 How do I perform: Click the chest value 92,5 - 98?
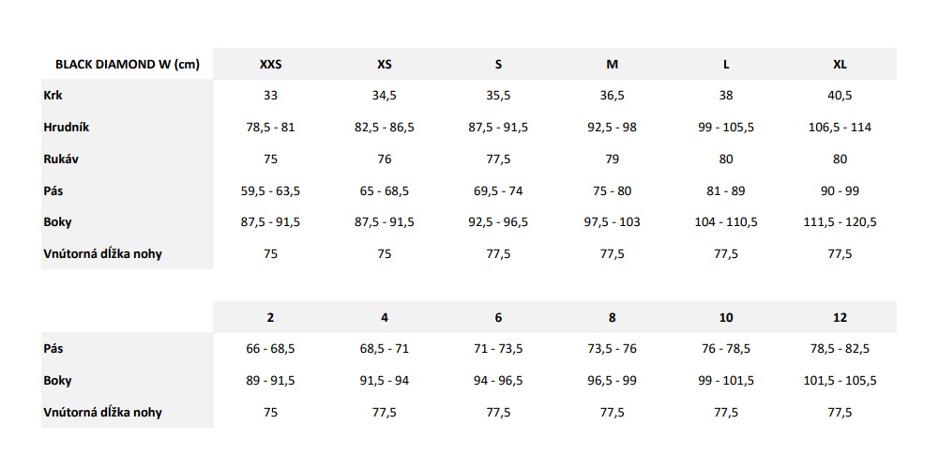point(612,127)
